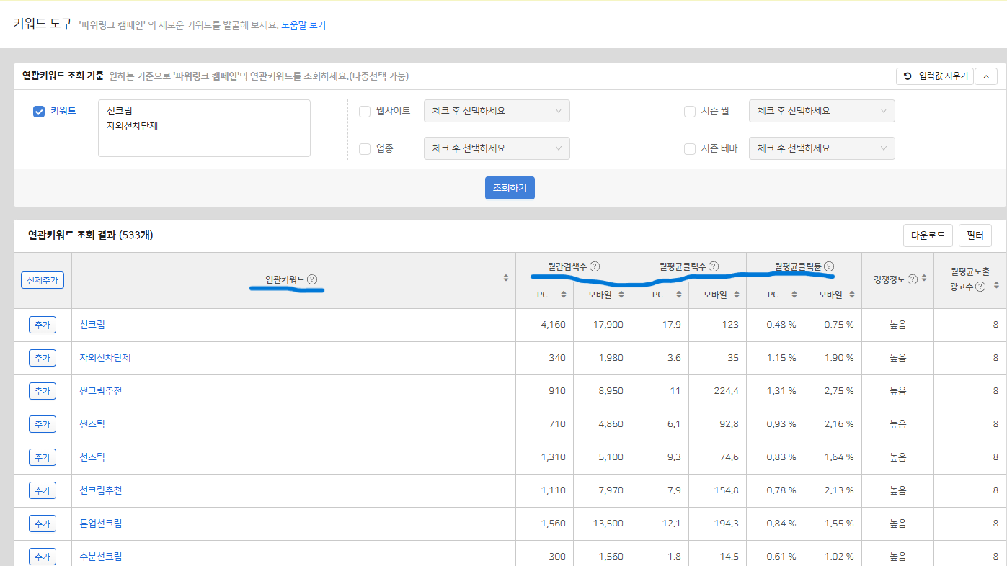Click help icon beside 월평균클릭률 header

829,266
